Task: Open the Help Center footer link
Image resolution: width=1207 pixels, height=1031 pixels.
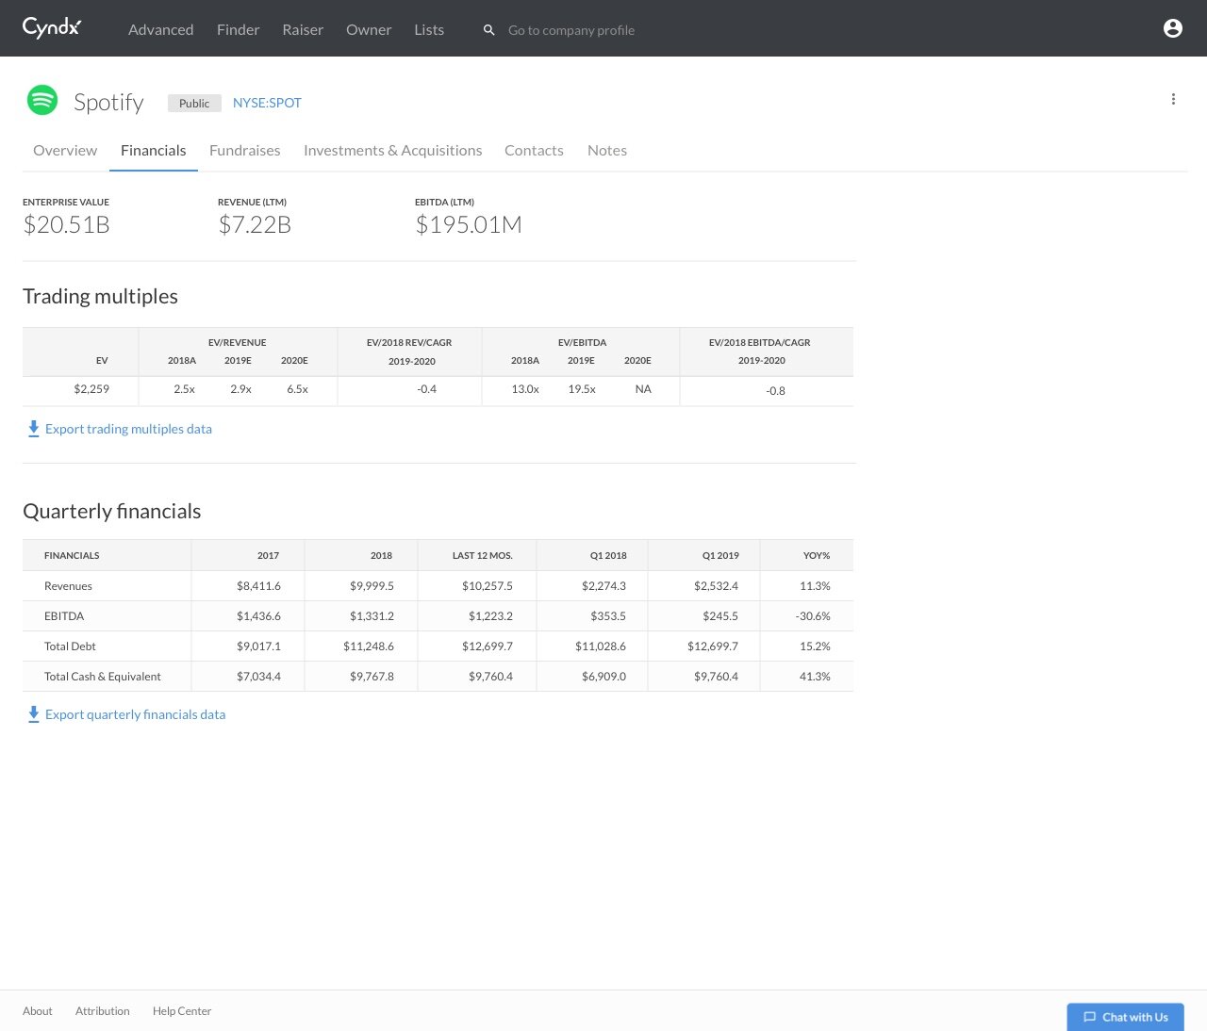Action: click(x=182, y=1011)
